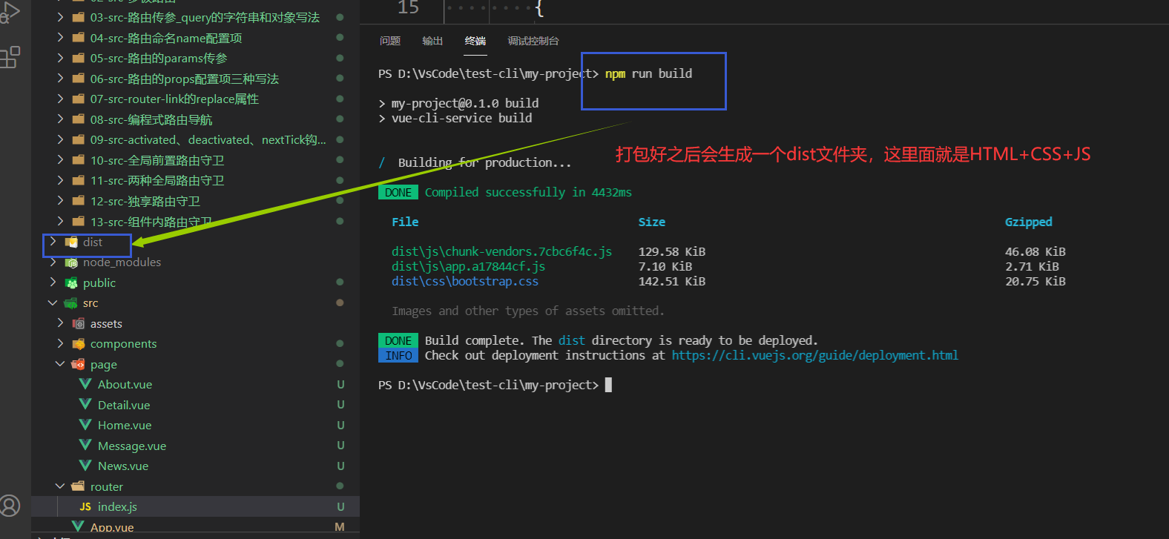
Task: Click the terminal prompt input cursor
Action: (609, 385)
